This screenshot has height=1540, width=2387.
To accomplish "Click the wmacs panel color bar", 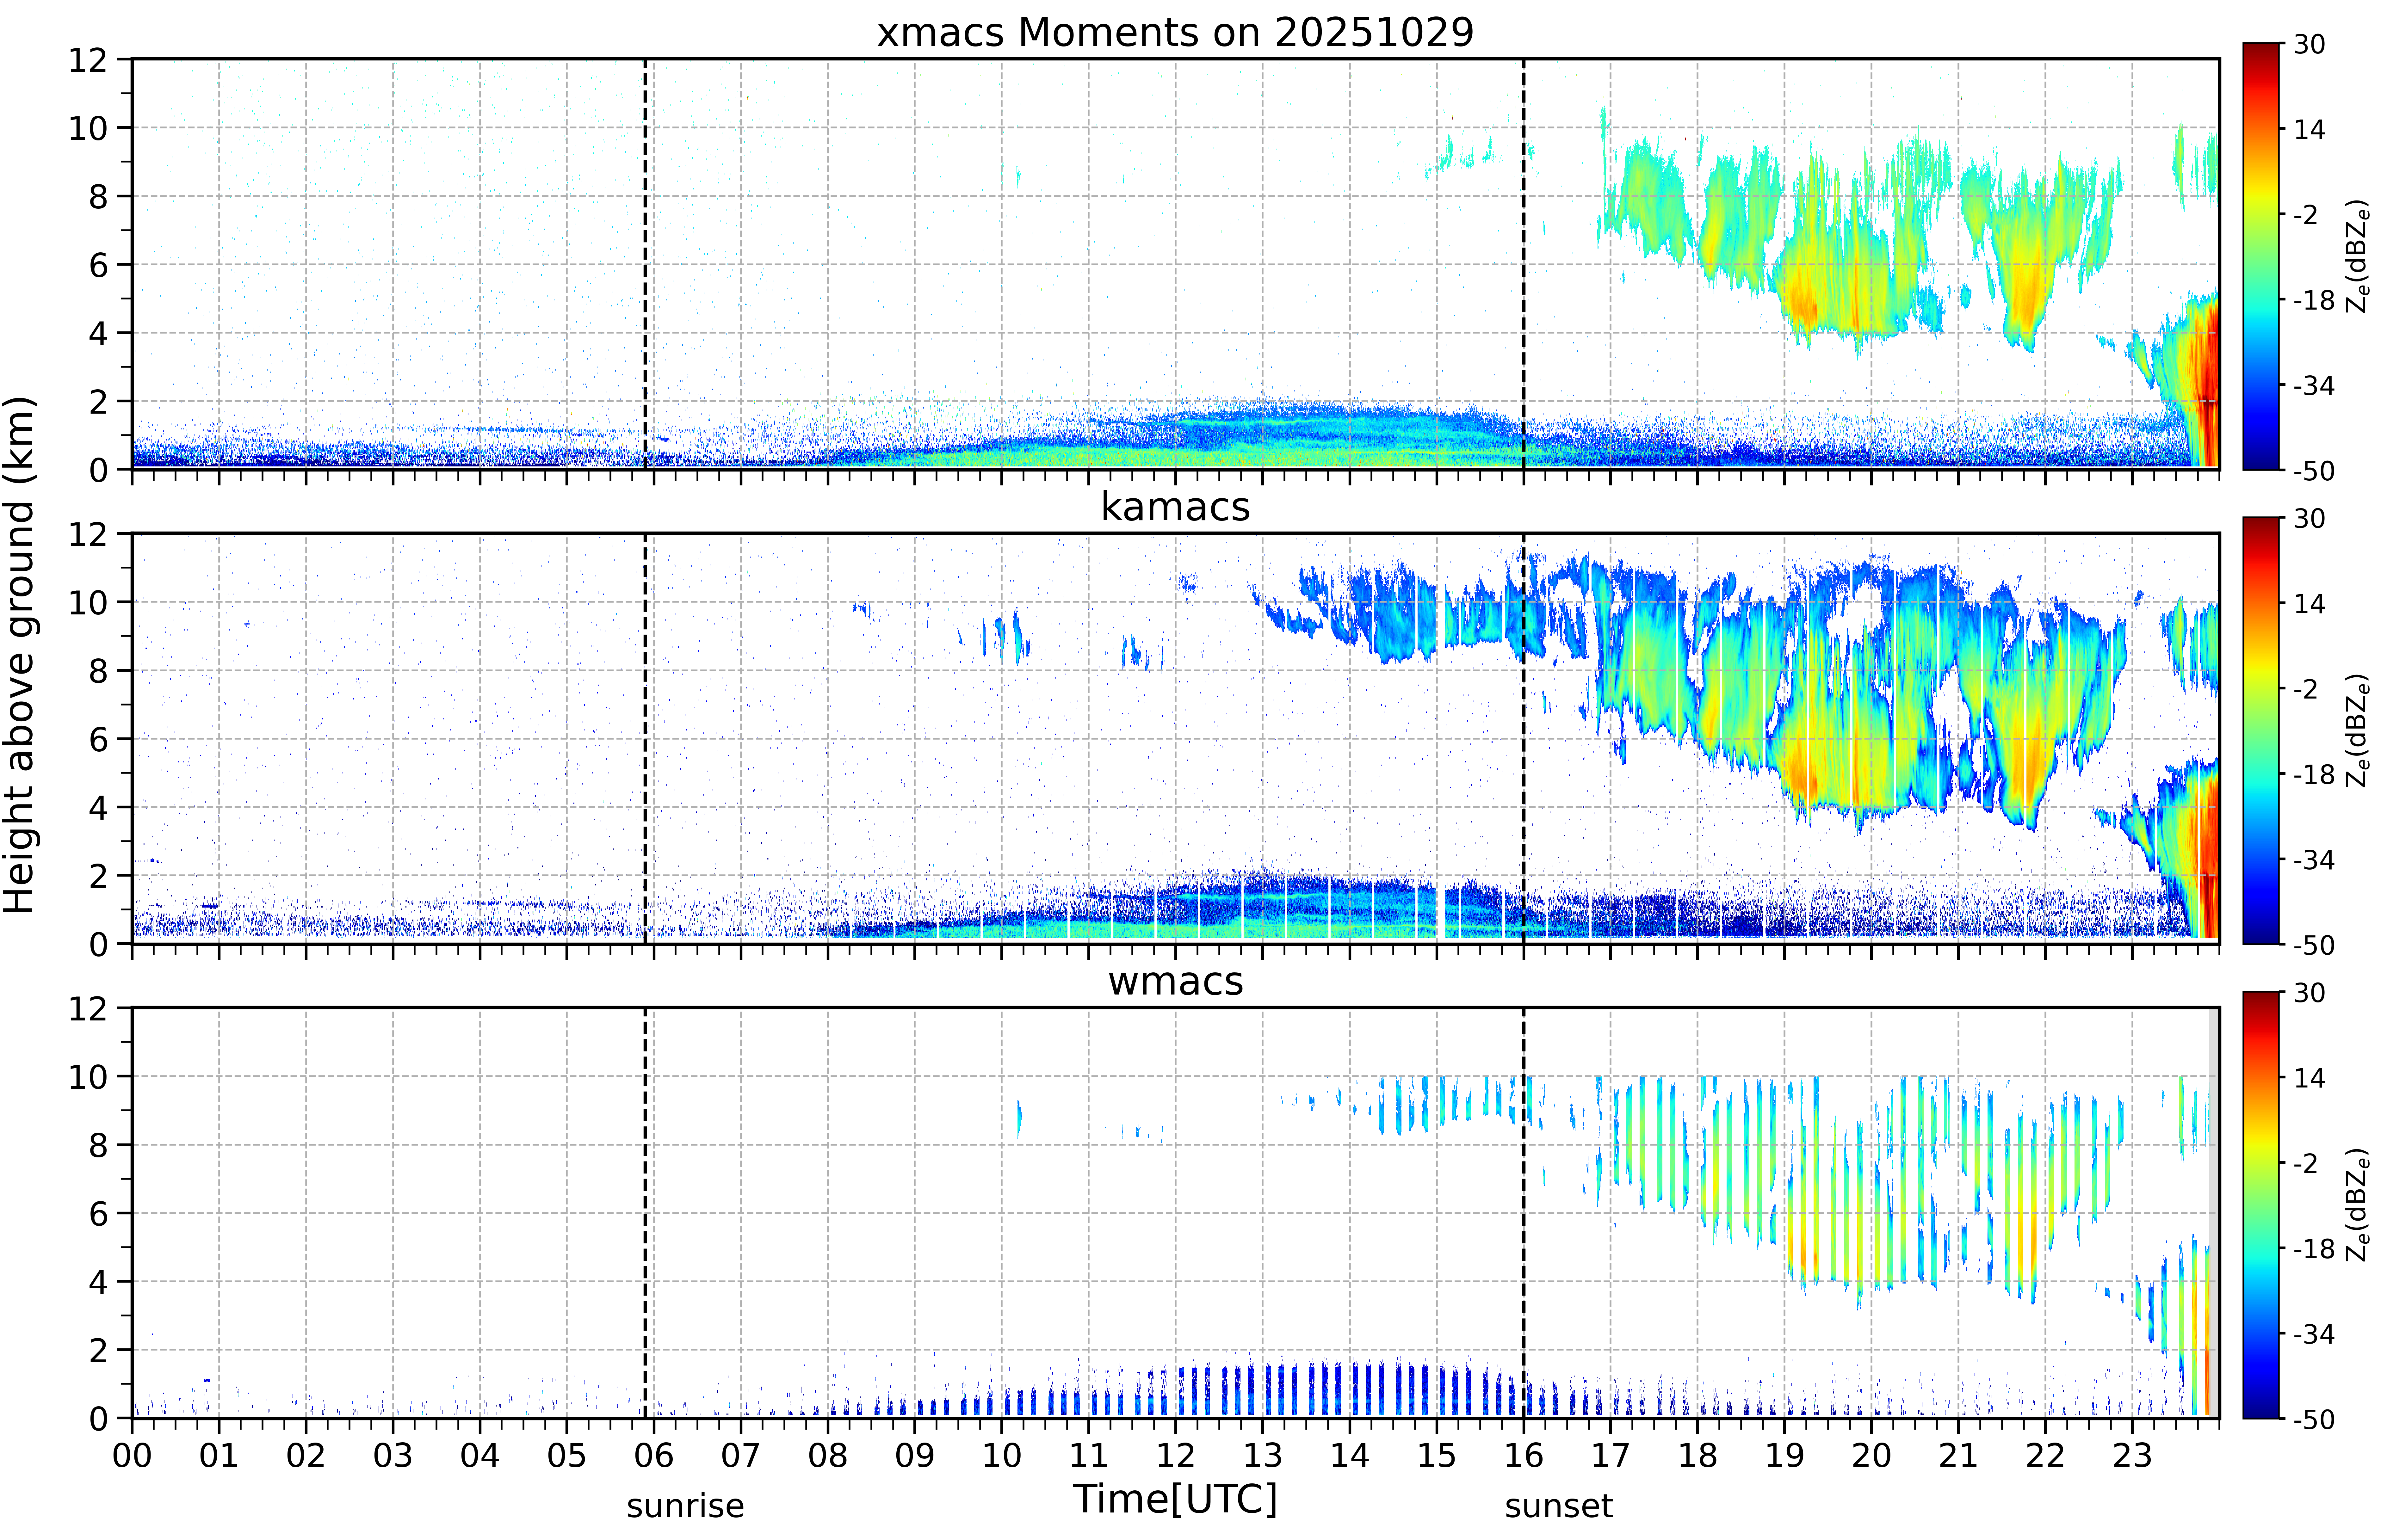I will (x=2261, y=1205).
